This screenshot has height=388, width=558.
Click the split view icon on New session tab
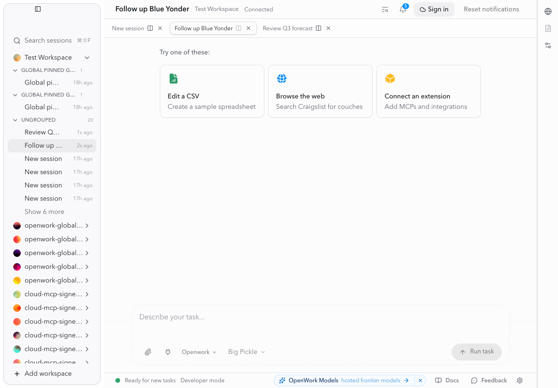tap(150, 28)
